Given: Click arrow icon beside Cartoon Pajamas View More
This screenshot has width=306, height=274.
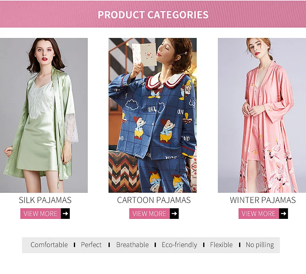Looking at the screenshot, I should tap(174, 214).
